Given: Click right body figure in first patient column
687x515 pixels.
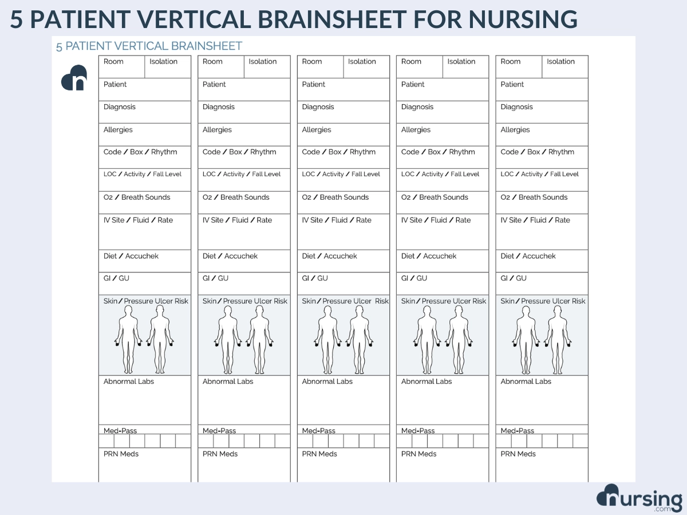Looking at the screenshot, I should point(160,339).
